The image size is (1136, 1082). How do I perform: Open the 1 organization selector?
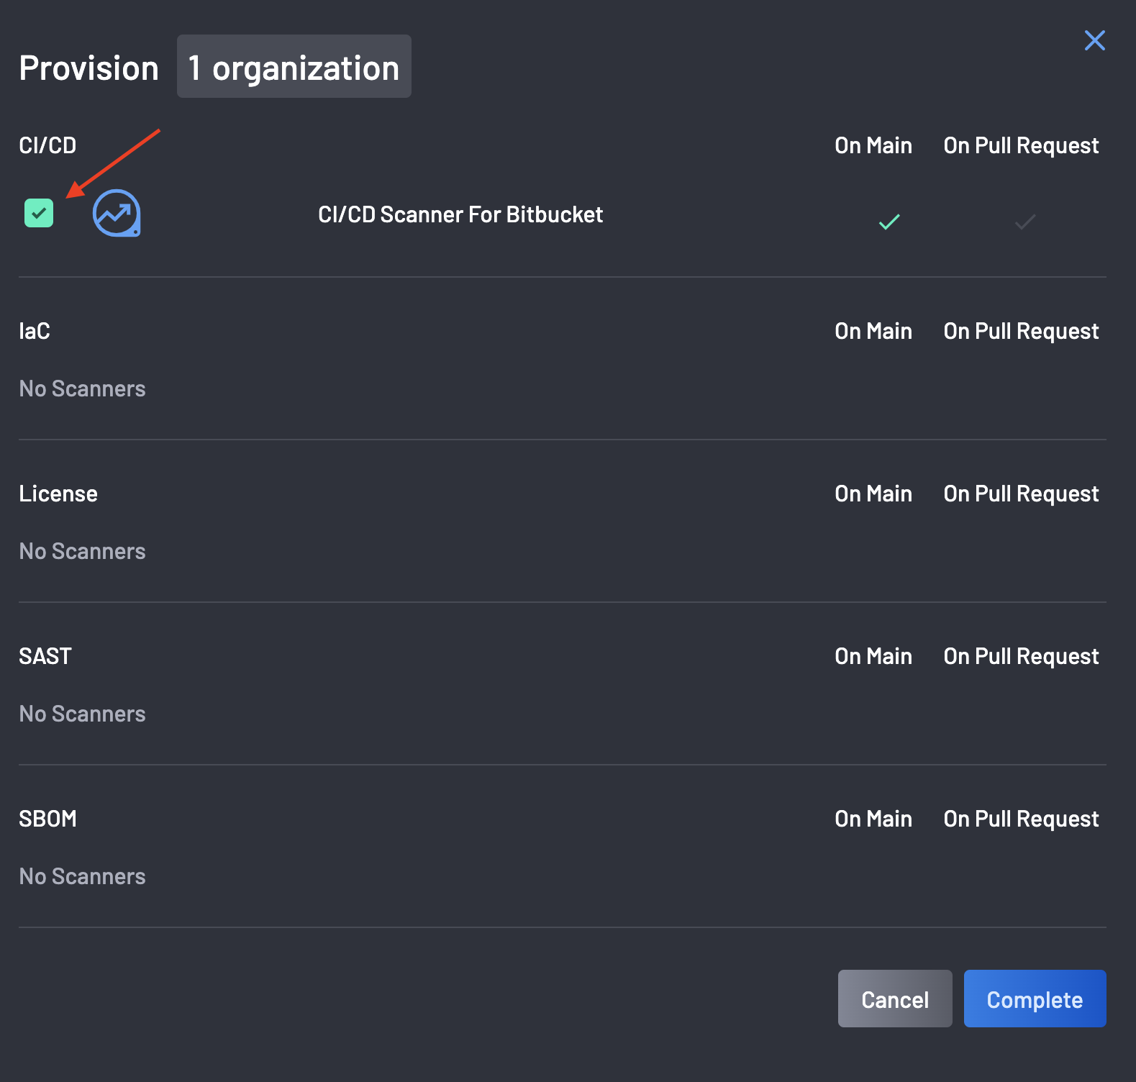[x=294, y=67]
